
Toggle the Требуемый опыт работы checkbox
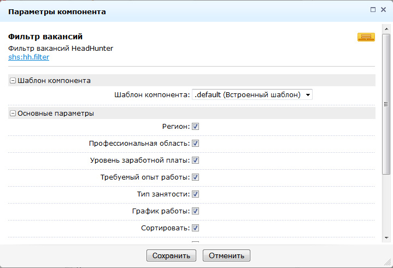195,177
